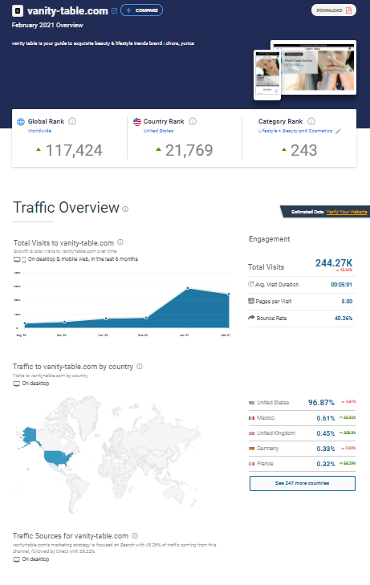Click the 244.27K total visits value
Screen dimensions: 370x585
334,263
